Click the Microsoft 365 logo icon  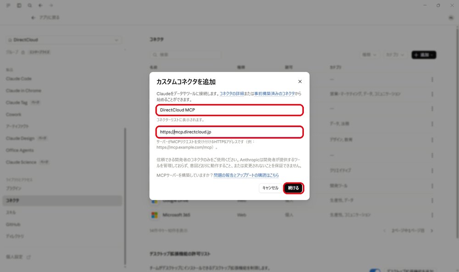click(x=154, y=215)
